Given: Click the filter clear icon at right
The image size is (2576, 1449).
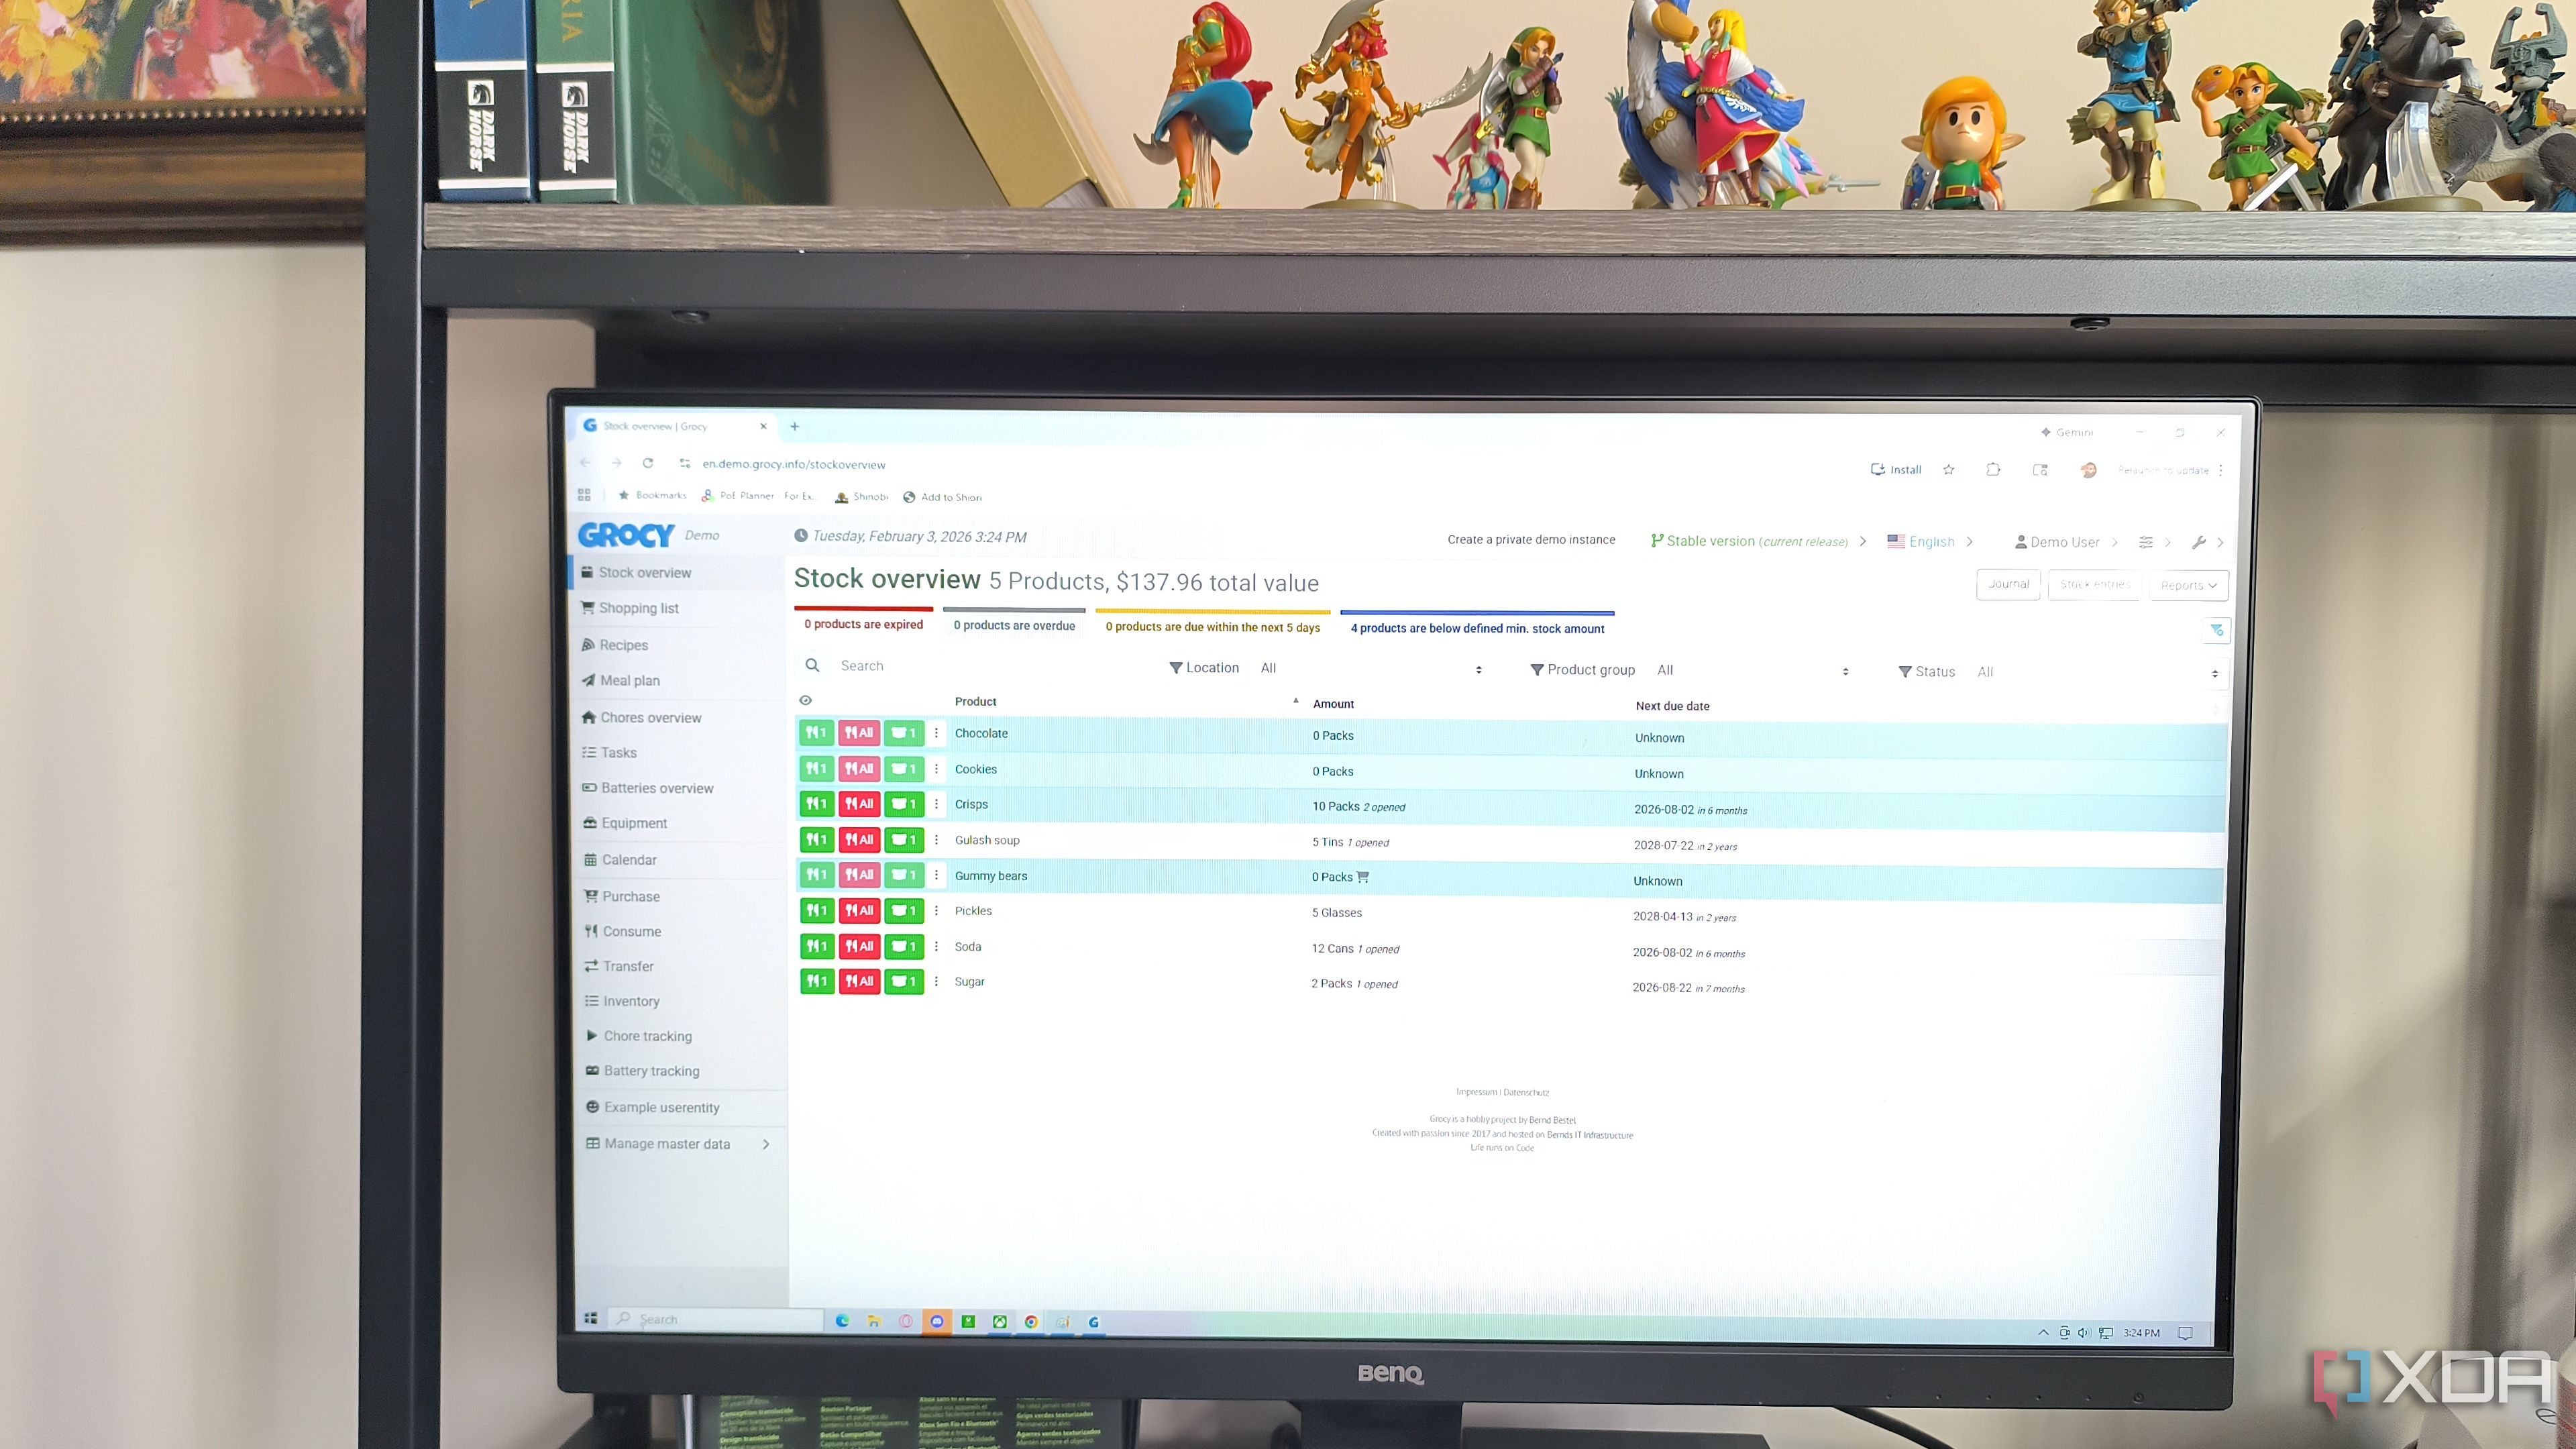Looking at the screenshot, I should coord(2216,630).
